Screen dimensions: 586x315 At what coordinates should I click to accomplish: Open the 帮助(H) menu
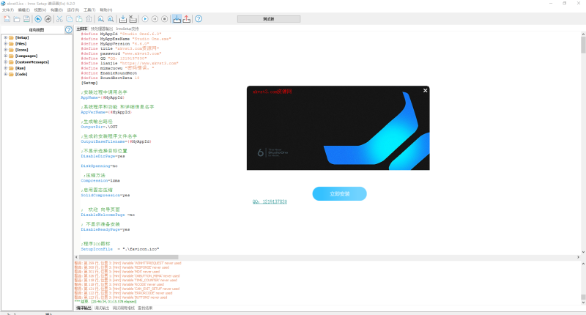pyautogui.click(x=105, y=10)
